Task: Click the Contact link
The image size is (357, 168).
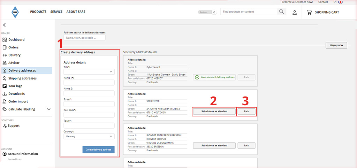Action: click(x=323, y=2)
